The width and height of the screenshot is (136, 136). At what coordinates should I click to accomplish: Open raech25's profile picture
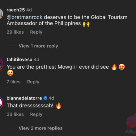[1, 14]
